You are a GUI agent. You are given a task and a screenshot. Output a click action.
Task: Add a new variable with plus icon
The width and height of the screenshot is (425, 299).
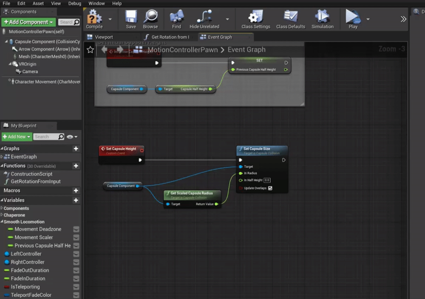click(x=76, y=200)
